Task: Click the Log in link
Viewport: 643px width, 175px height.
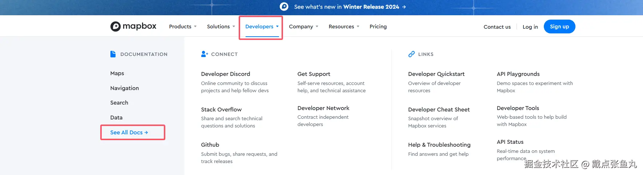Action: coord(530,27)
